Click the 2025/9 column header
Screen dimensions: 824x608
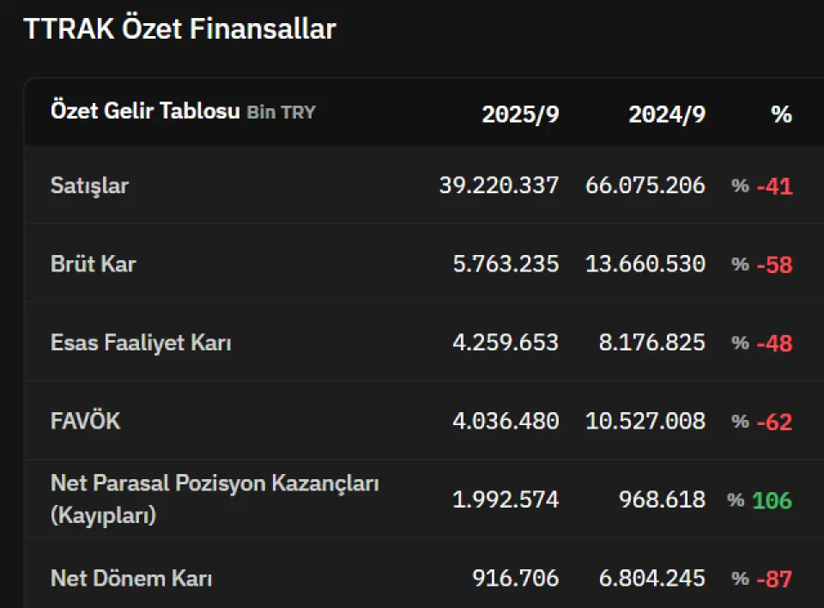point(520,114)
